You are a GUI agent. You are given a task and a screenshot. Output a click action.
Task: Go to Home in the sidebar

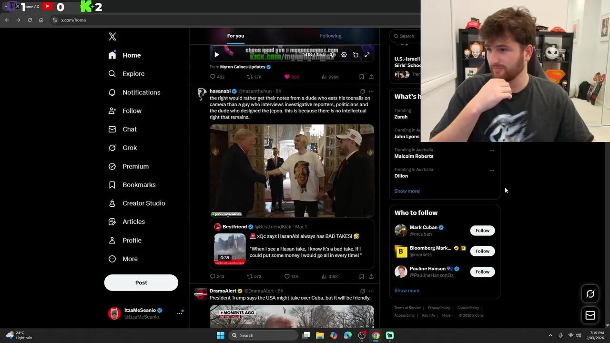pos(124,55)
